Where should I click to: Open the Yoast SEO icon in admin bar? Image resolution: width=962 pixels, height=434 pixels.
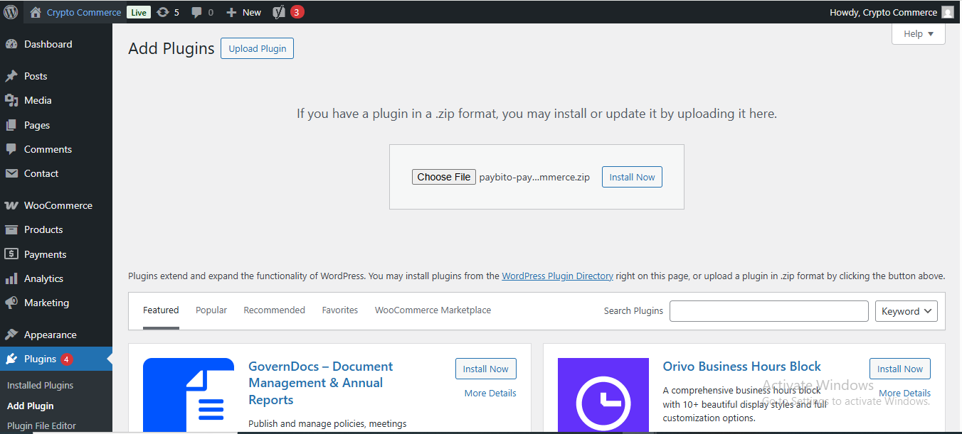click(280, 12)
